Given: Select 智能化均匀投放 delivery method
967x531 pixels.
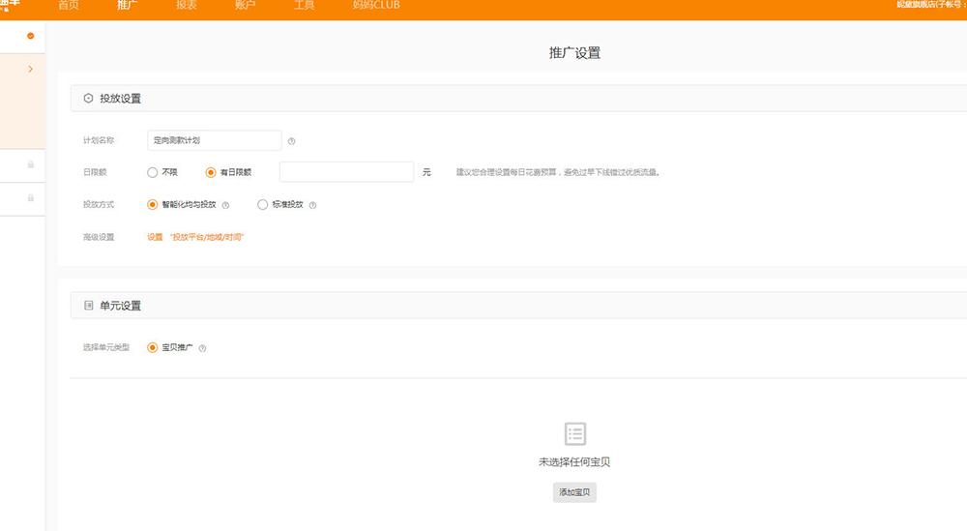Looking at the screenshot, I should [153, 204].
